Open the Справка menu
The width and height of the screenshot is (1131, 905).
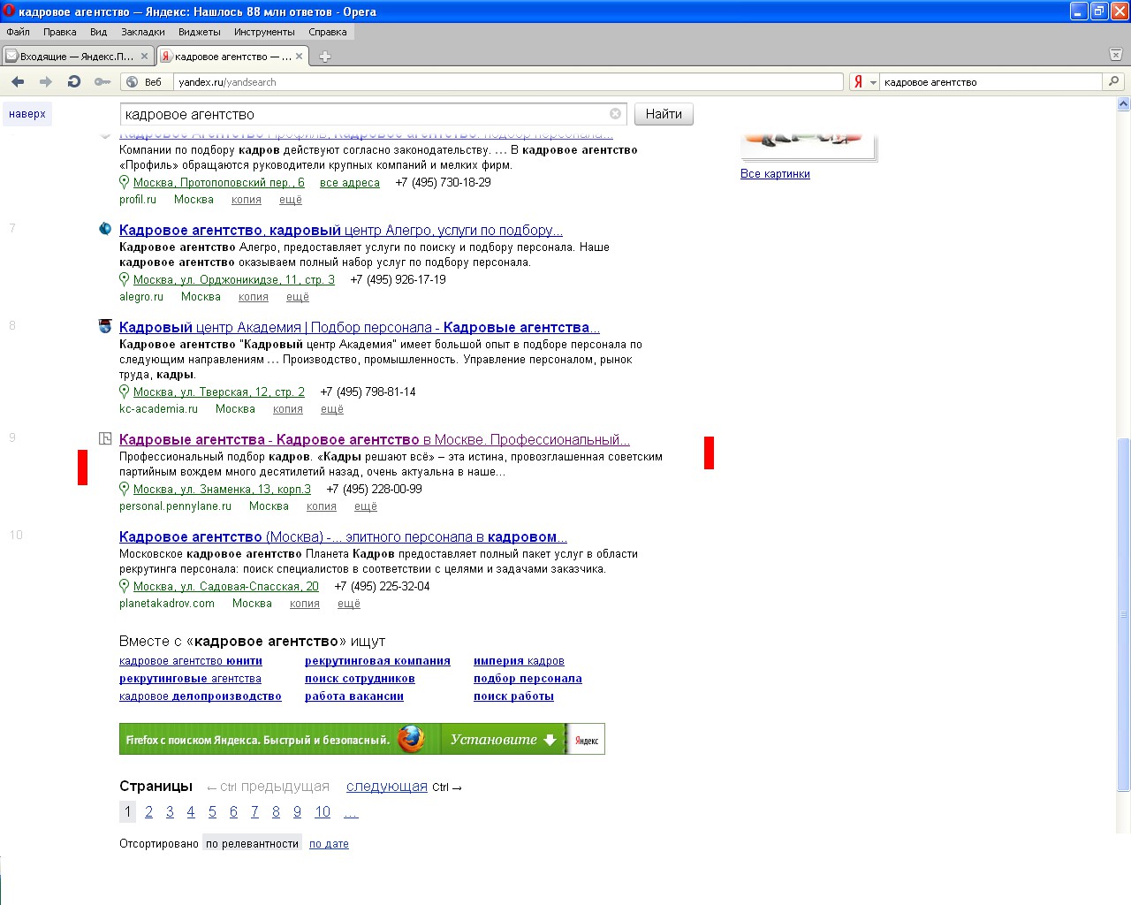click(x=328, y=32)
